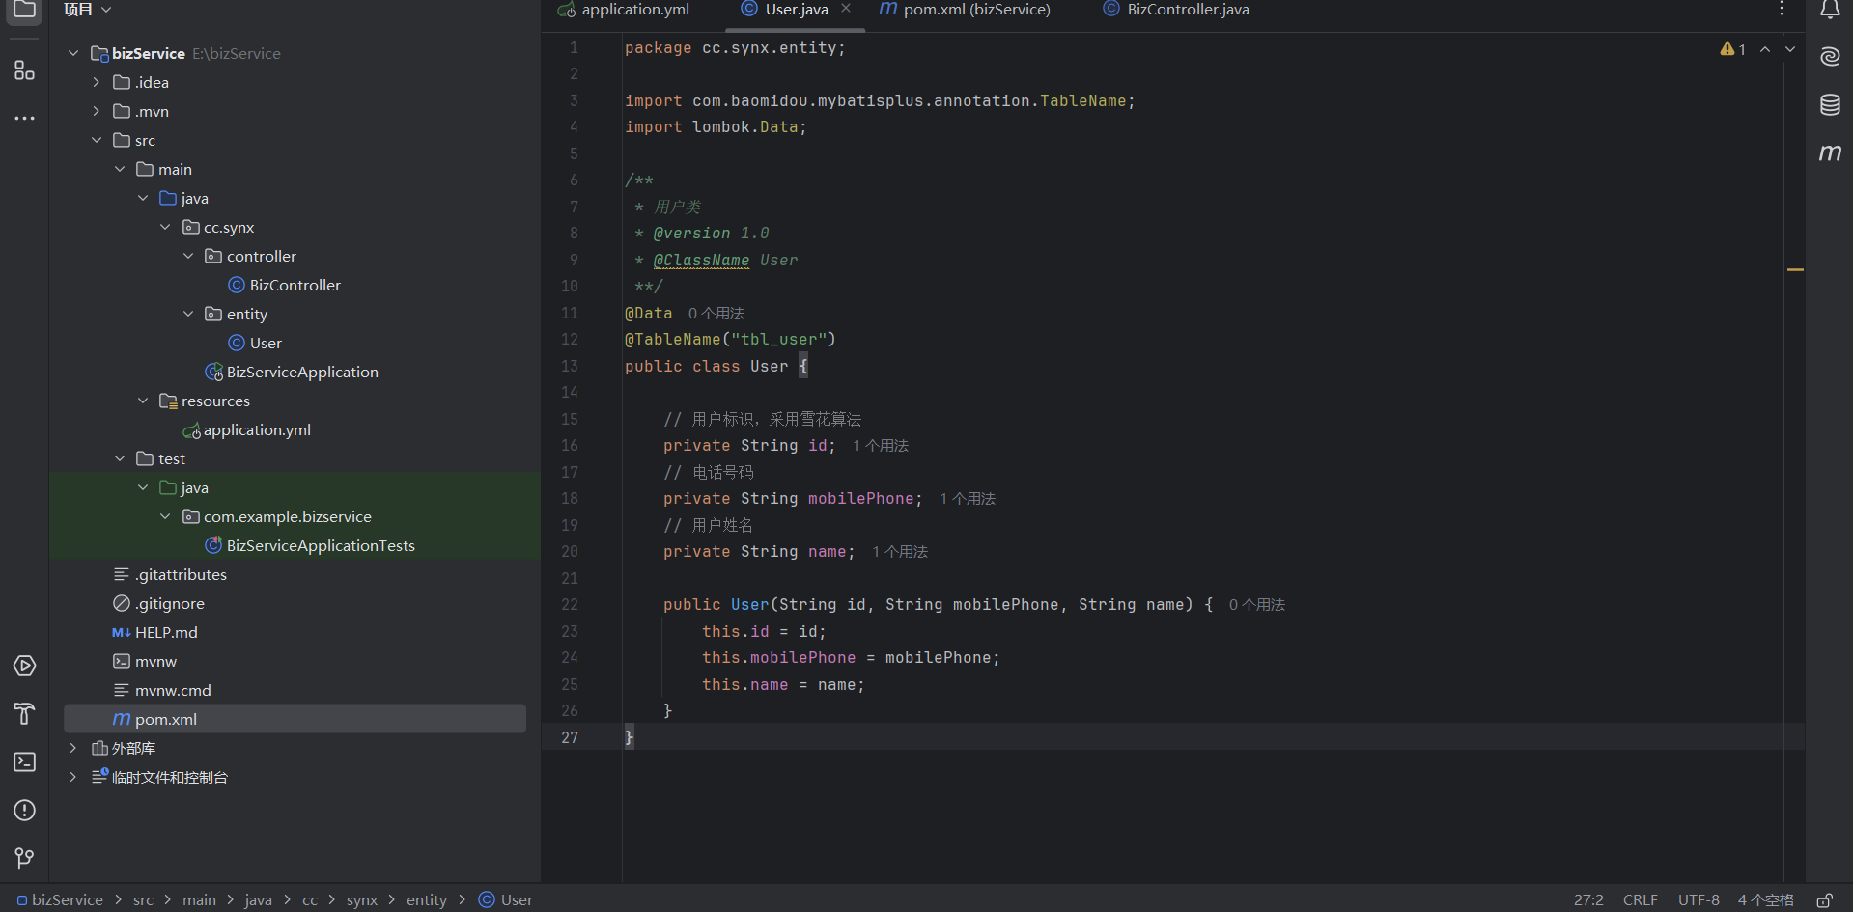The height and width of the screenshot is (912, 1853).
Task: Open cursor position 27:2 go-to-line
Action: pyautogui.click(x=1588, y=900)
